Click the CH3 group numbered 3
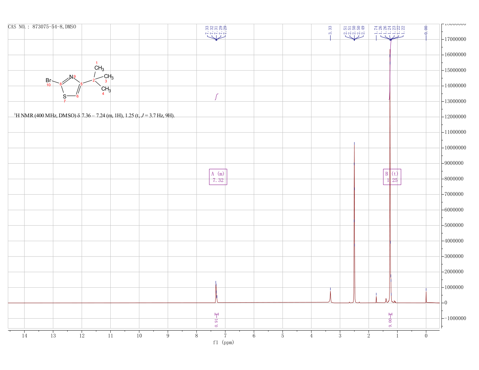The height and width of the screenshot is (370, 479). point(109,77)
